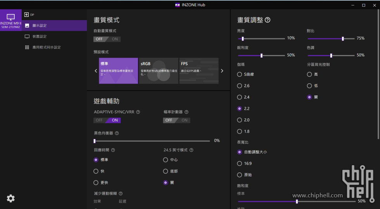Screen dimensions: 380x209
Task: Open help icon for 減少運動模糊
Action: pyautogui.click(x=121, y=193)
